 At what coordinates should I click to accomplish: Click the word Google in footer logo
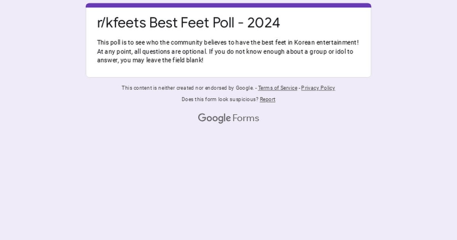tap(214, 118)
